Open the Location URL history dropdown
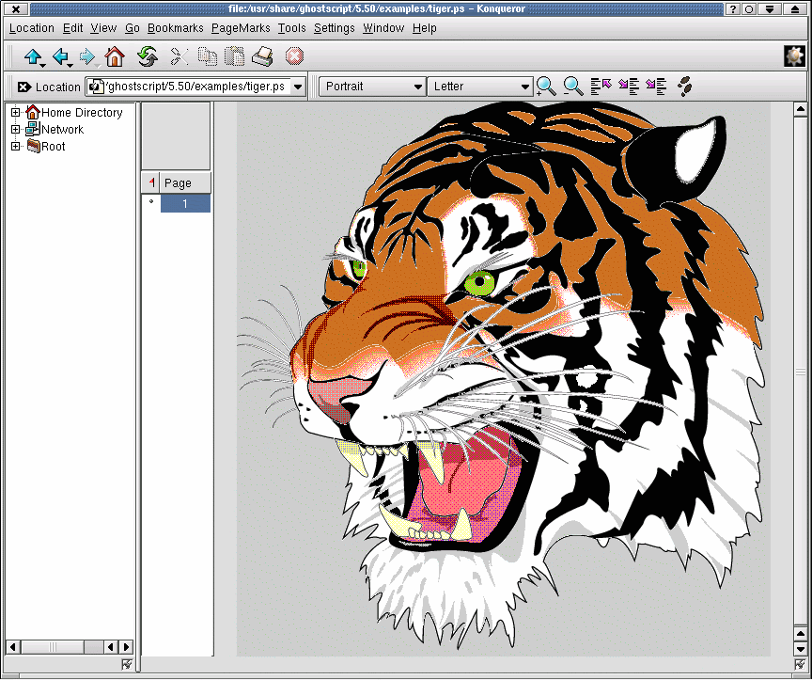The height and width of the screenshot is (680, 812). pyautogui.click(x=298, y=87)
